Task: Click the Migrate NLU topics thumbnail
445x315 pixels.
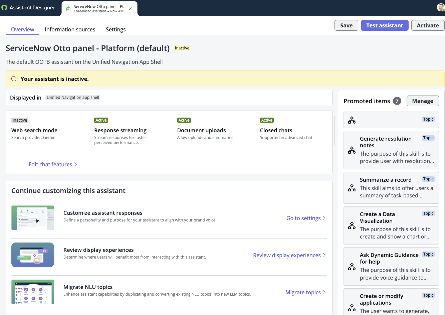Action: [33, 292]
